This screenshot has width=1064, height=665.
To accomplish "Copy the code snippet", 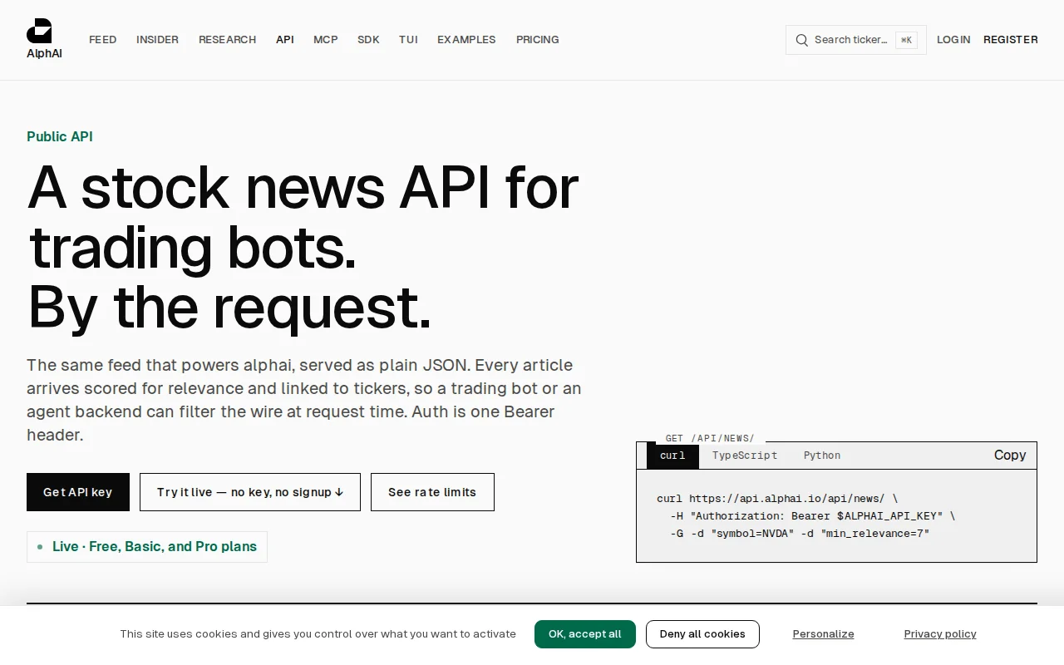I will [1010, 456].
